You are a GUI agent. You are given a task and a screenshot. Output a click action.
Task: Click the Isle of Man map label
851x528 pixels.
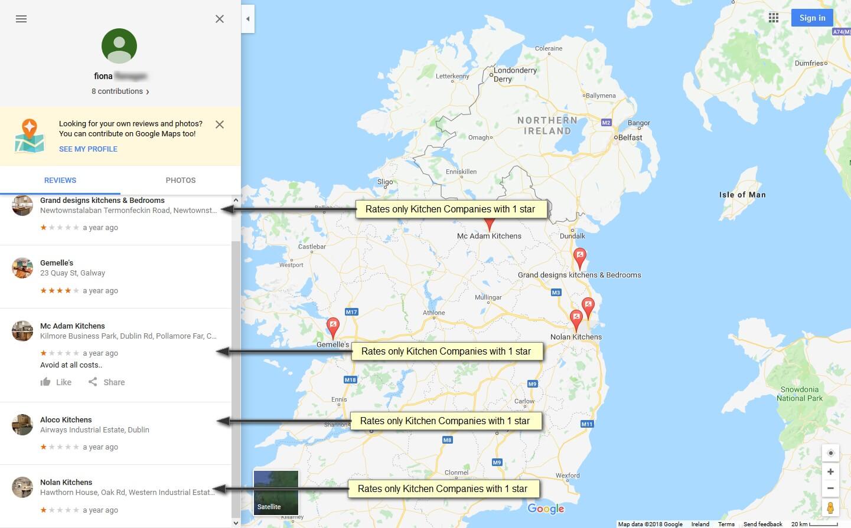[742, 195]
